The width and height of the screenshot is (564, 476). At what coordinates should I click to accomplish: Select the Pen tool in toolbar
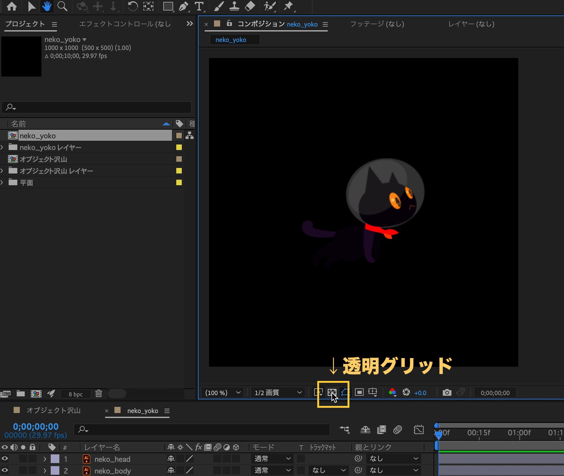point(184,6)
